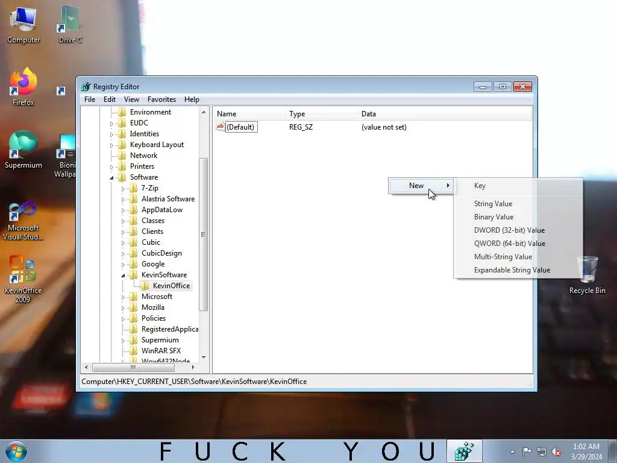Open KevinOffice 2009 desktop shortcut

23,279
